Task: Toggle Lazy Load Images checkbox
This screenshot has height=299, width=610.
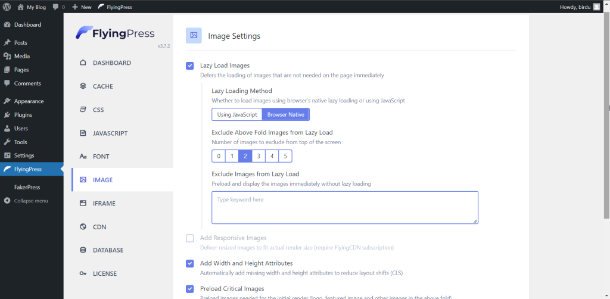Action: pos(190,66)
